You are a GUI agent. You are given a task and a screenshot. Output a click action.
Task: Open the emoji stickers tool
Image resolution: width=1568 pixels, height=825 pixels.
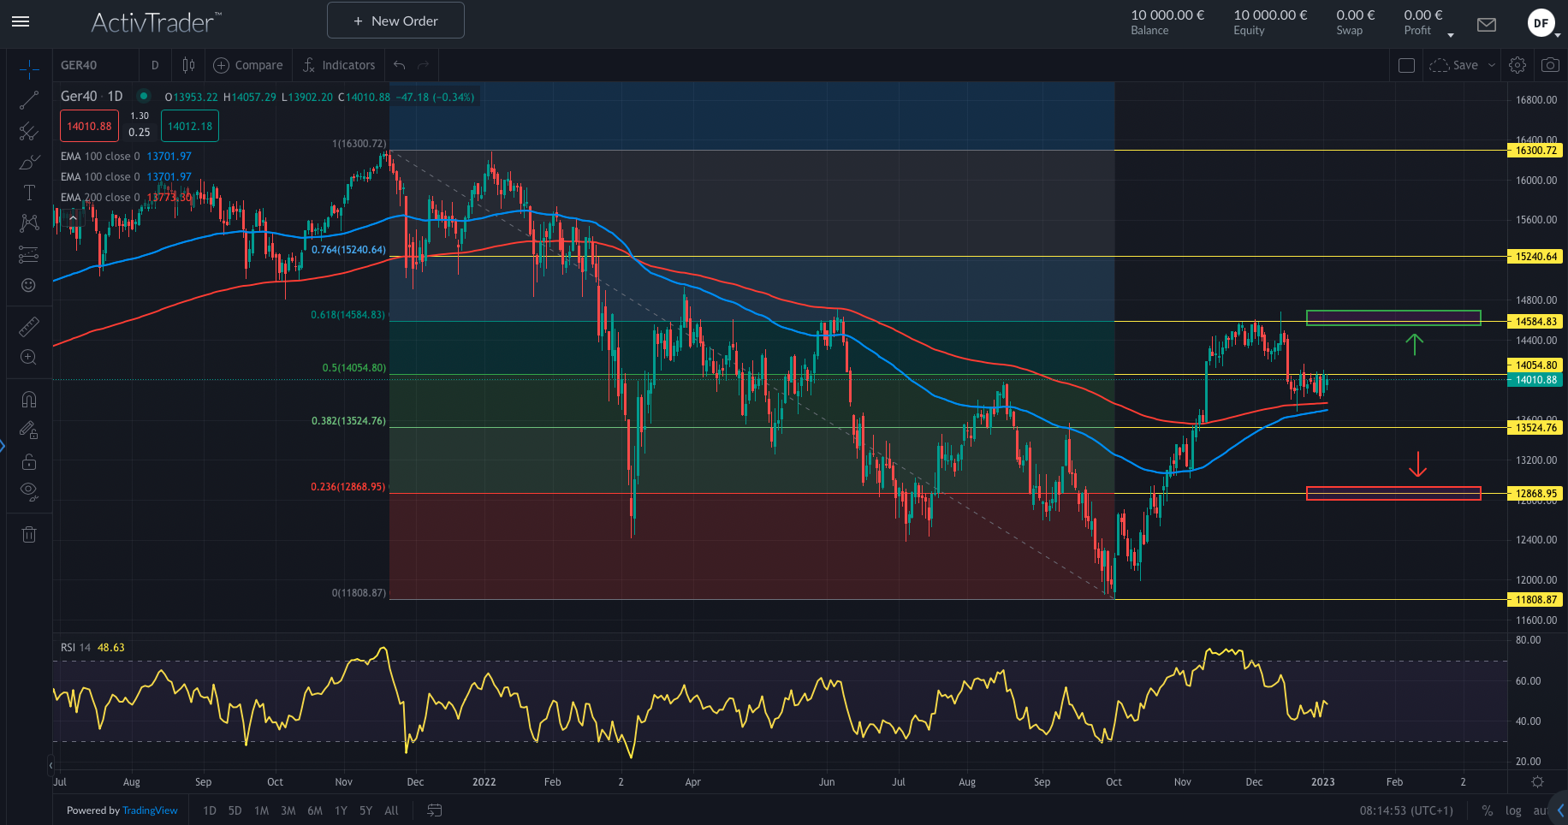click(x=29, y=285)
